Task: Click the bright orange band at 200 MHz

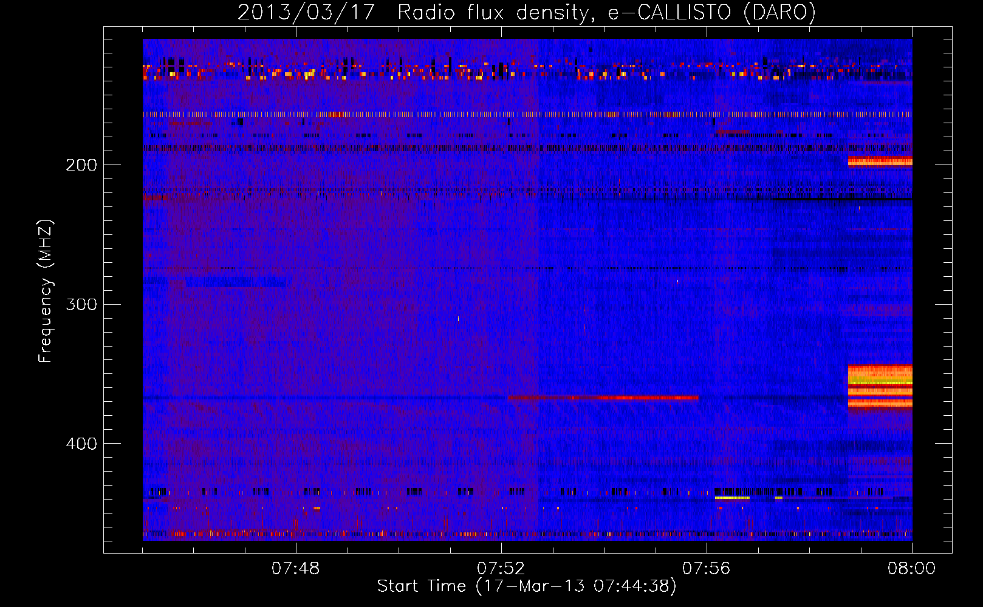Action: coord(880,161)
